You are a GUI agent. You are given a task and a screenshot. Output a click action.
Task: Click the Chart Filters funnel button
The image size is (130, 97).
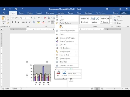(71, 79)
